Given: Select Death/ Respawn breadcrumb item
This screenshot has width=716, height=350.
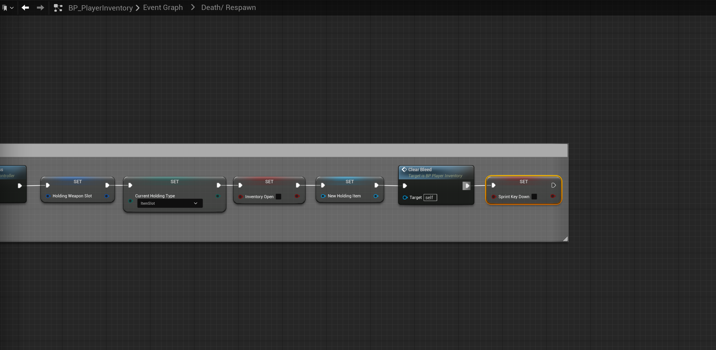Looking at the screenshot, I should point(228,8).
